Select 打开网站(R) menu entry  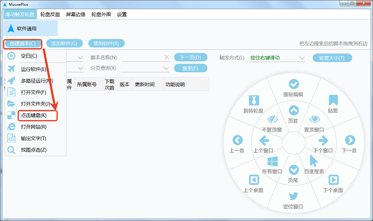[33, 127]
